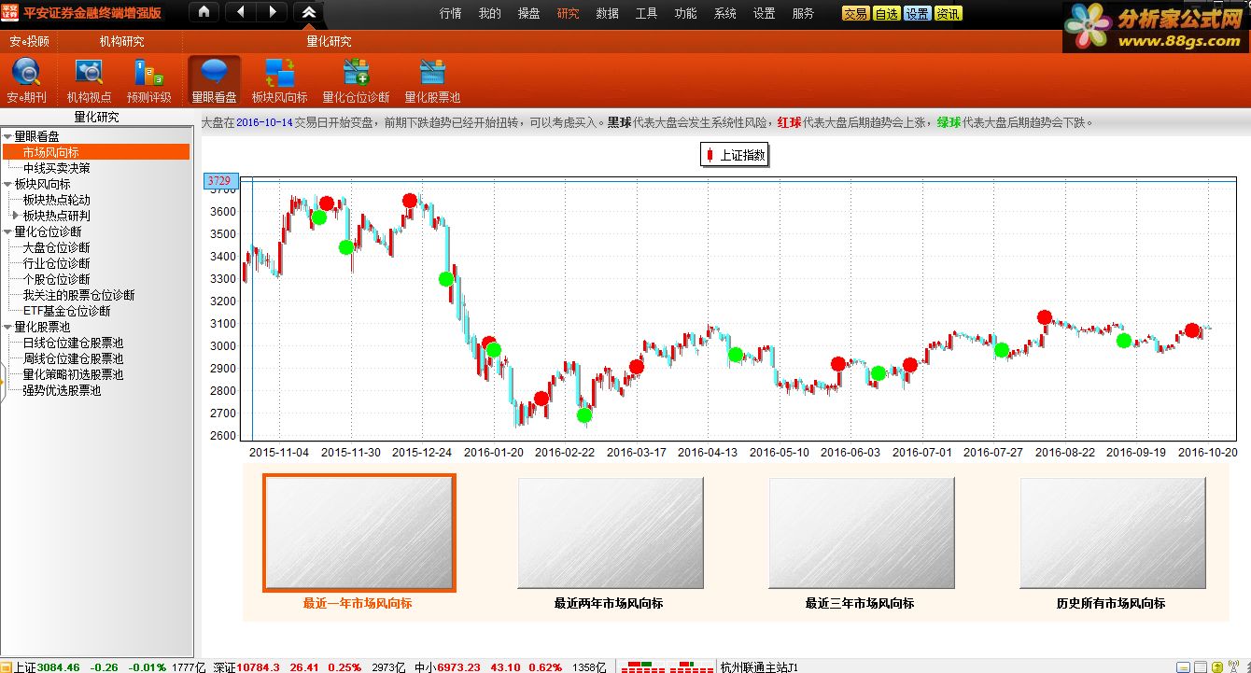Select the 最近三年市场风向标 thumbnail
Screen dimensions: 1251x673
862,533
